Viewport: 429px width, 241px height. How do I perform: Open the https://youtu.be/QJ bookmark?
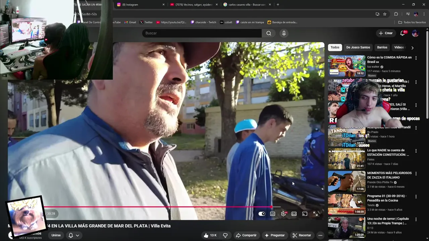[171, 22]
